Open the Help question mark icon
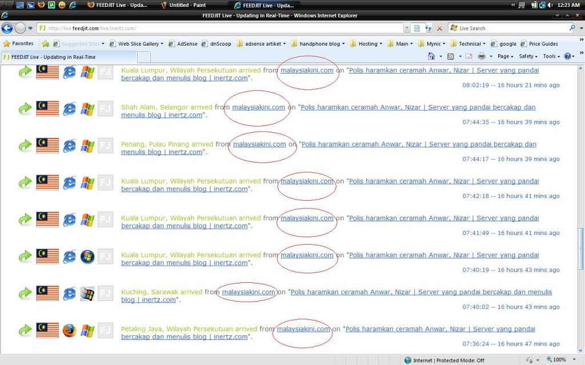This screenshot has height=365, width=585. coord(567,56)
